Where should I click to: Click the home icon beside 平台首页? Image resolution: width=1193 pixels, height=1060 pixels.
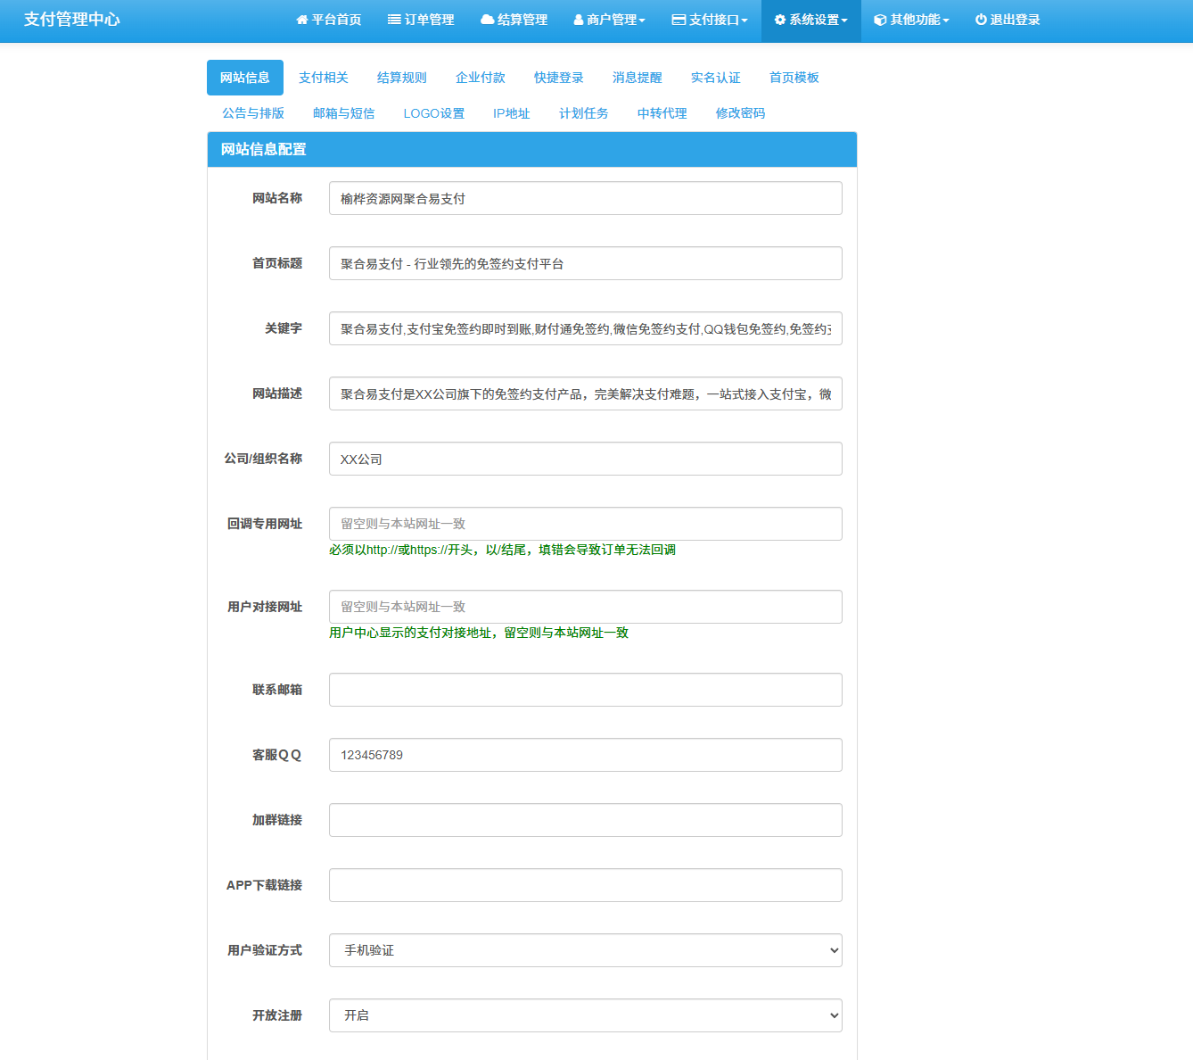(301, 20)
